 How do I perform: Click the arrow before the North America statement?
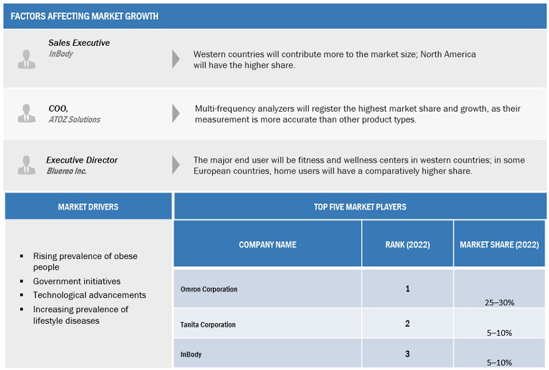(176, 59)
